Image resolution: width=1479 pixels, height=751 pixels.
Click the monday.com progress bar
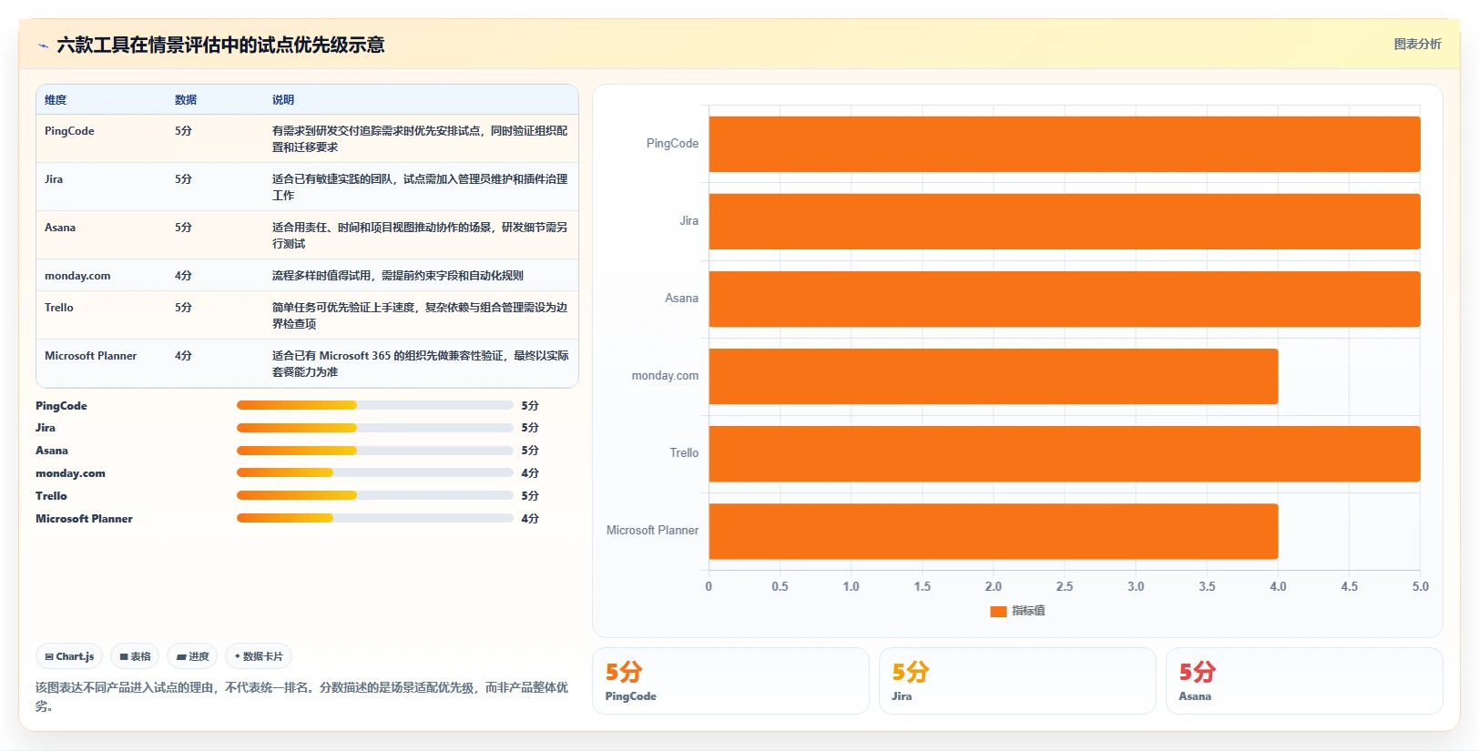374,473
